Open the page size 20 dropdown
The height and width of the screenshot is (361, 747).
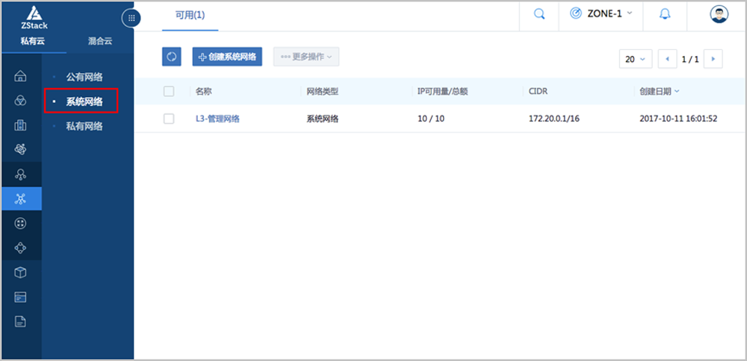tap(635, 59)
